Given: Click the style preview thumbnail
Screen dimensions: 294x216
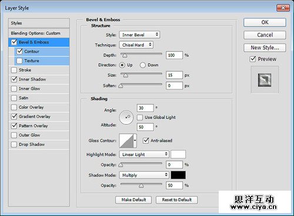Looking at the screenshot, I should [265, 80].
